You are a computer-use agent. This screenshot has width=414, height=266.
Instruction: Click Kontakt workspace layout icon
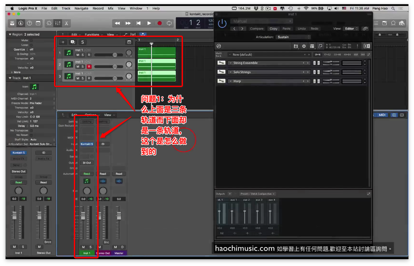312,46
